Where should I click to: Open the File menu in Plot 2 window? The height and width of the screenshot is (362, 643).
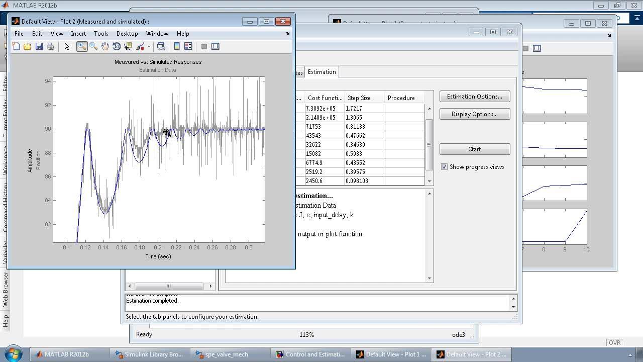click(x=19, y=34)
